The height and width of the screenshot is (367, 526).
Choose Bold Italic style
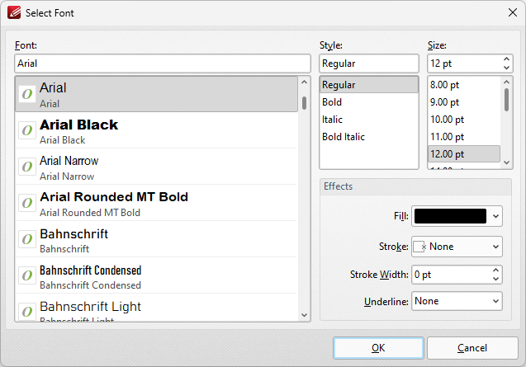click(369, 137)
